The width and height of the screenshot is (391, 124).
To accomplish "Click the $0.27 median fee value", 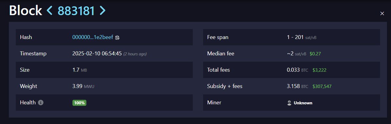I will click(x=315, y=53).
